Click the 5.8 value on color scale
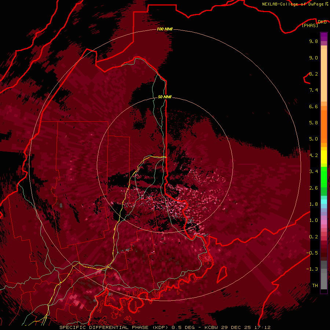The image size is (330, 330). (313, 123)
